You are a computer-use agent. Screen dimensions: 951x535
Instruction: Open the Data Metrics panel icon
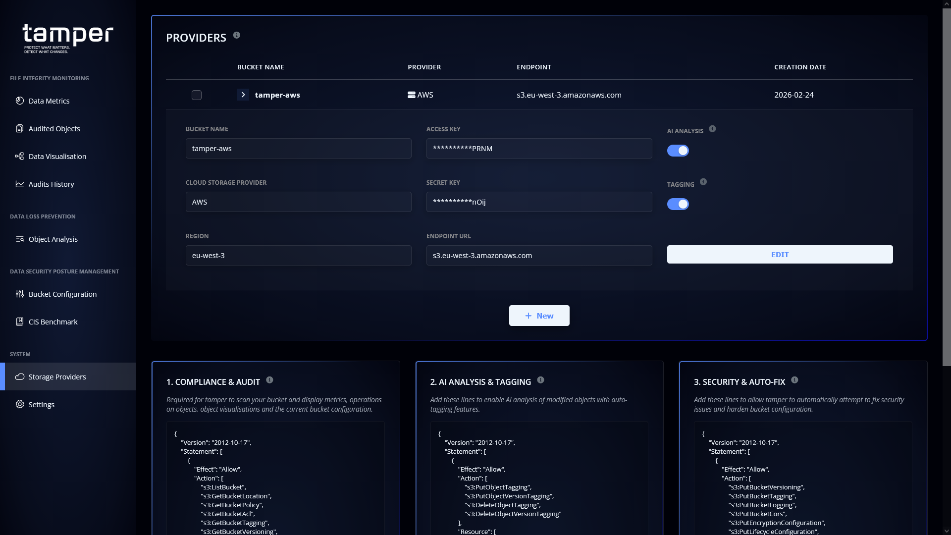[20, 101]
